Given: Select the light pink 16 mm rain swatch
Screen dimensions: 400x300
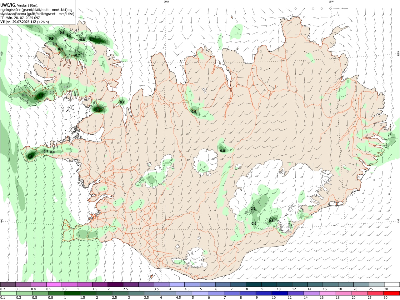Looking at the screenshot, I should pos(327,293).
